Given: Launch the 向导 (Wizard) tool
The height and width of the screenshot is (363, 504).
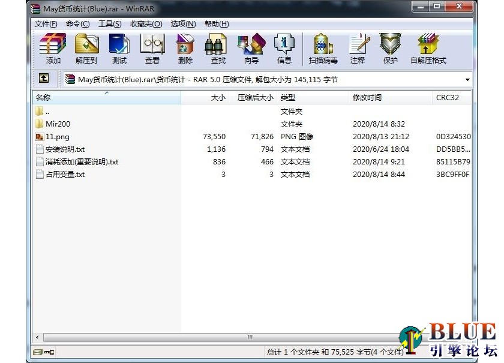Looking at the screenshot, I should click(x=251, y=49).
